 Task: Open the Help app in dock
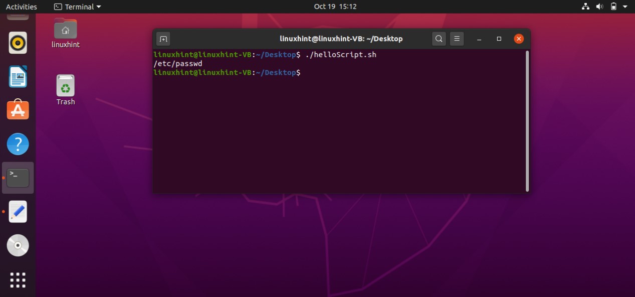tap(18, 144)
